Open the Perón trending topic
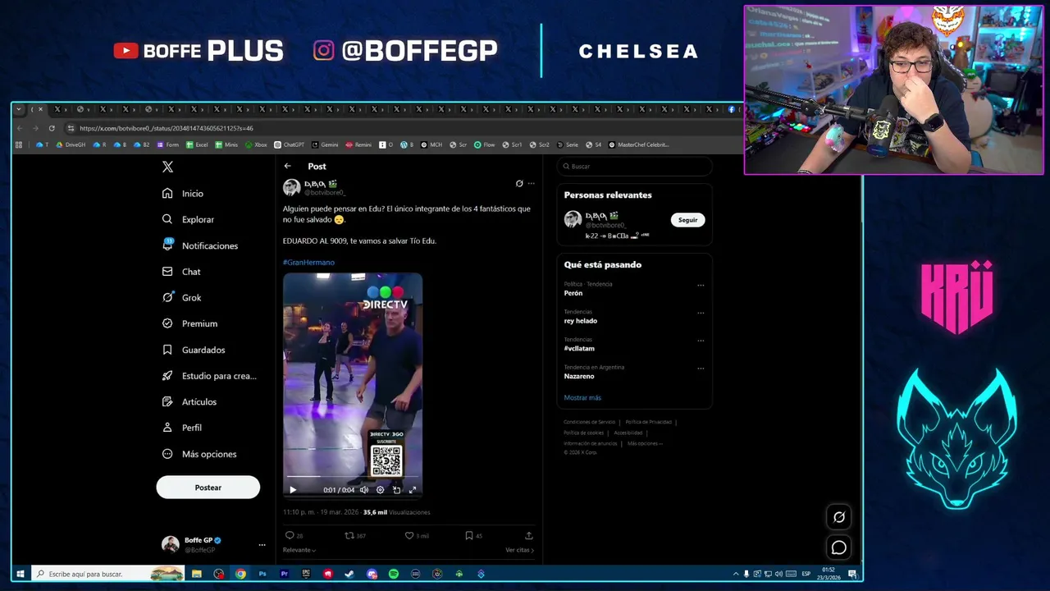Screen dimensions: 1050x591 click(573, 293)
